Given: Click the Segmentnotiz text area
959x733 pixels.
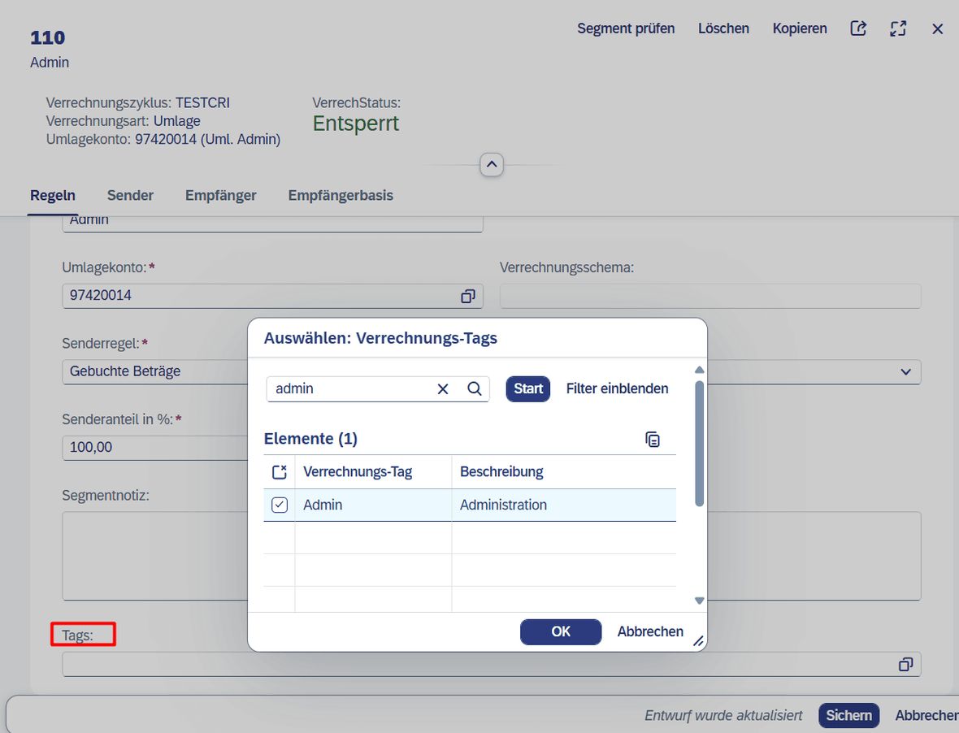Looking at the screenshot, I should (x=154, y=557).
